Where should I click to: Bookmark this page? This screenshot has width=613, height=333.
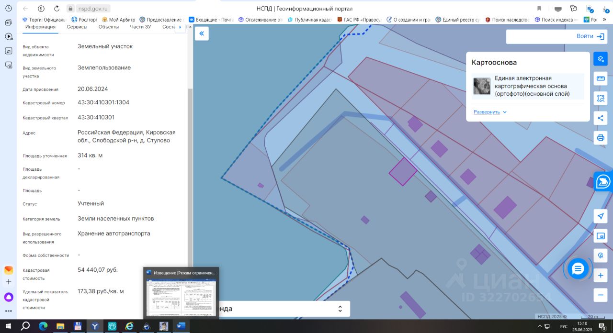click(x=539, y=9)
